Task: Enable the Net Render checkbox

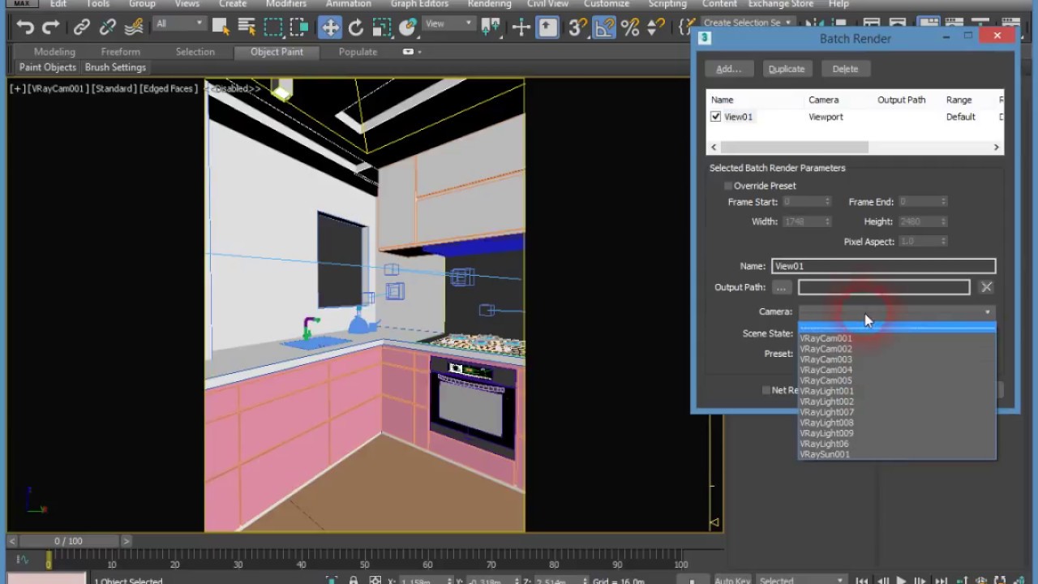Action: (x=766, y=390)
